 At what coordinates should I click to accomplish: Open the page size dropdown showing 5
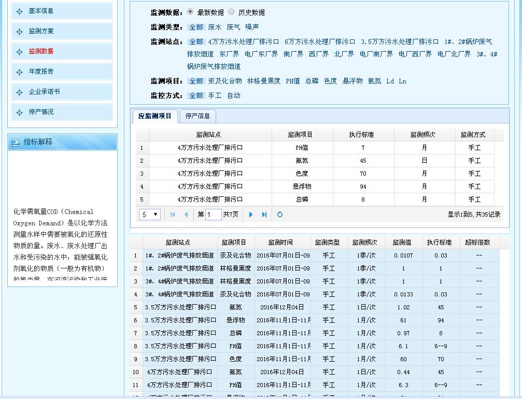(x=149, y=214)
